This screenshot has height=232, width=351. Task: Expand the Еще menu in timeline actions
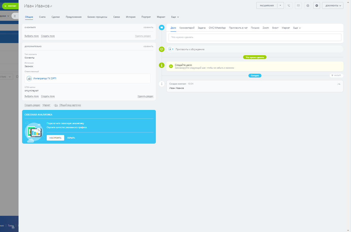pos(297,28)
